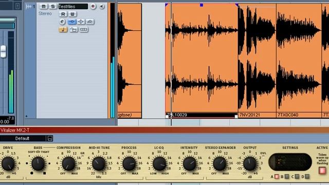329x185 pixels.
Task: Click the Drive knob
Action: click(x=8, y=164)
